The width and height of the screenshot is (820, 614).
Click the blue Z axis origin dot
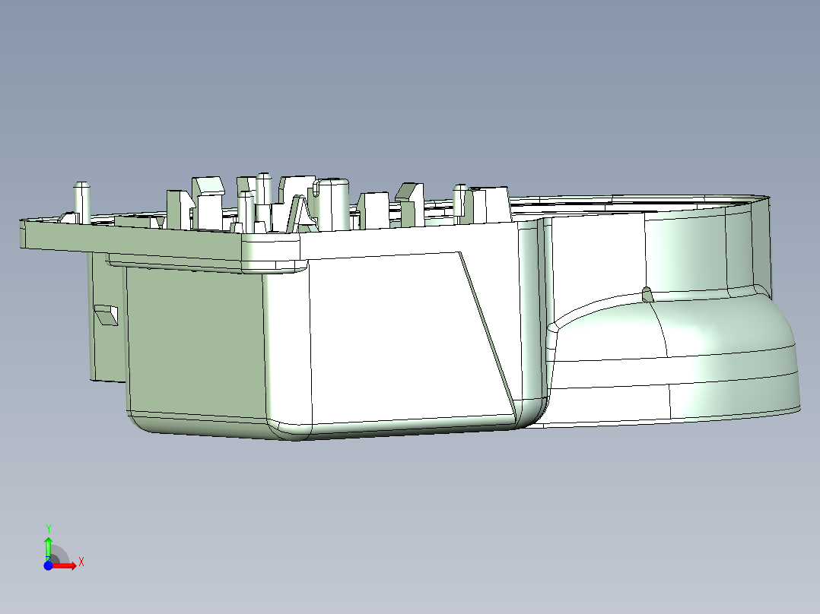(48, 565)
